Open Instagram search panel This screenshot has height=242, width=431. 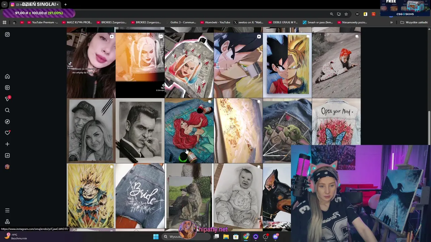tap(7, 110)
